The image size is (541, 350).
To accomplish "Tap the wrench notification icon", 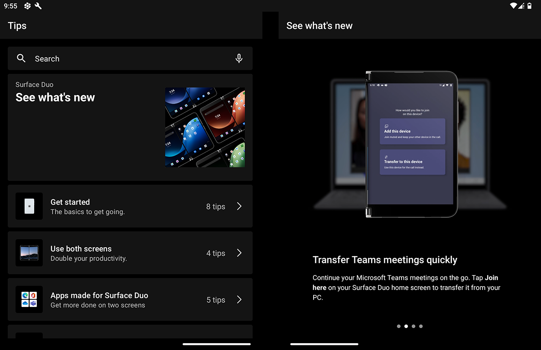I will tap(38, 6).
